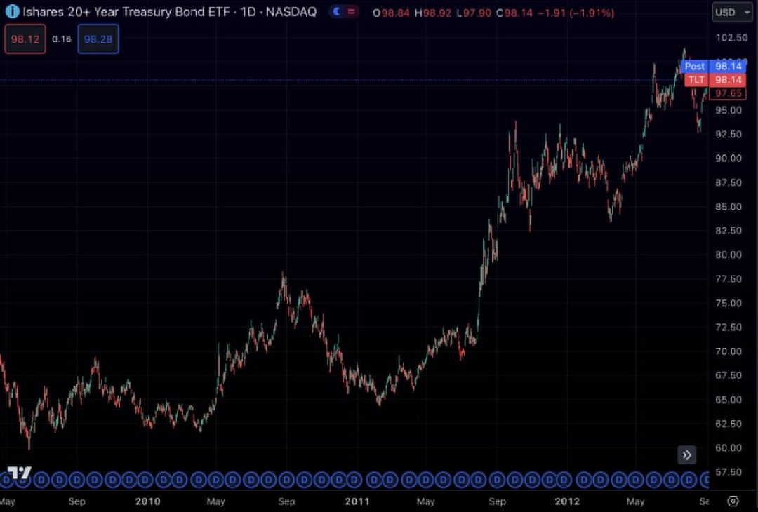The height and width of the screenshot is (512, 758).
Task: Click the change value −1.91 (−1.91%)
Action: pyautogui.click(x=576, y=13)
